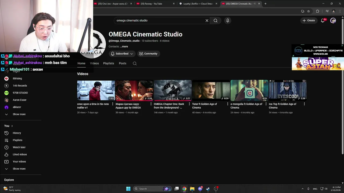Open Task View on taskbar
This screenshot has height=193, width=344.
coord(177,189)
